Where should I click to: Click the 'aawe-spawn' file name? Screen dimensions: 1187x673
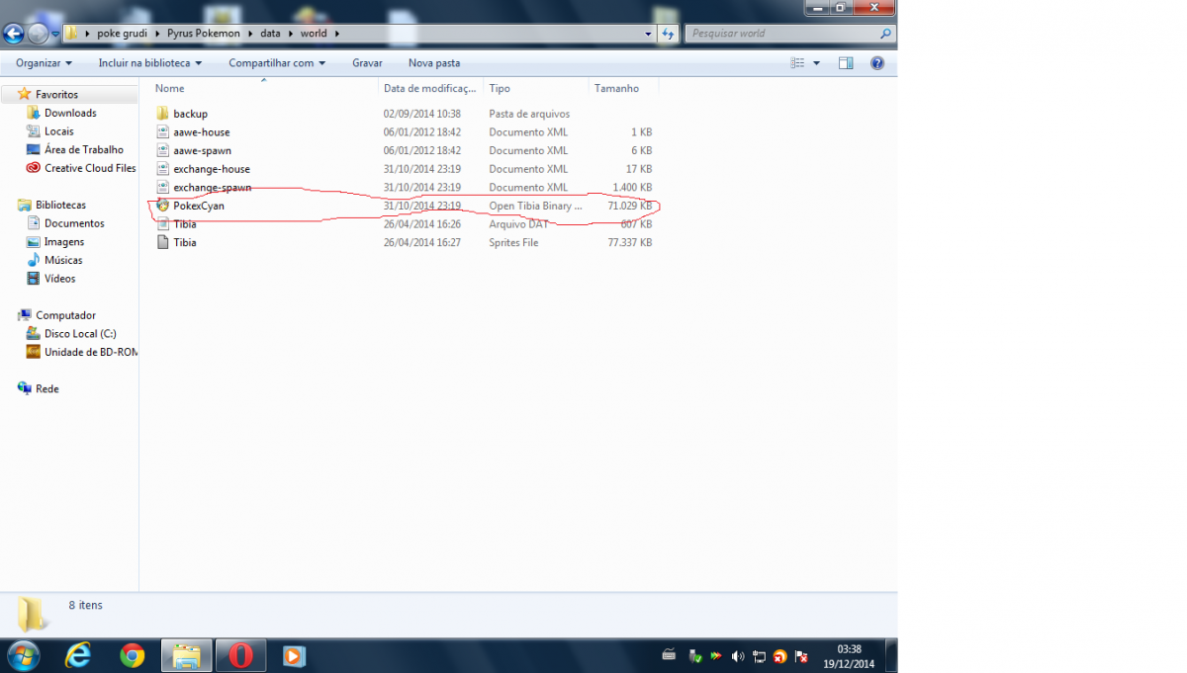tap(202, 150)
